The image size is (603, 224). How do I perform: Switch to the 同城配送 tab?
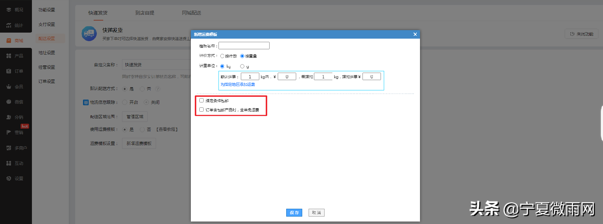point(192,13)
